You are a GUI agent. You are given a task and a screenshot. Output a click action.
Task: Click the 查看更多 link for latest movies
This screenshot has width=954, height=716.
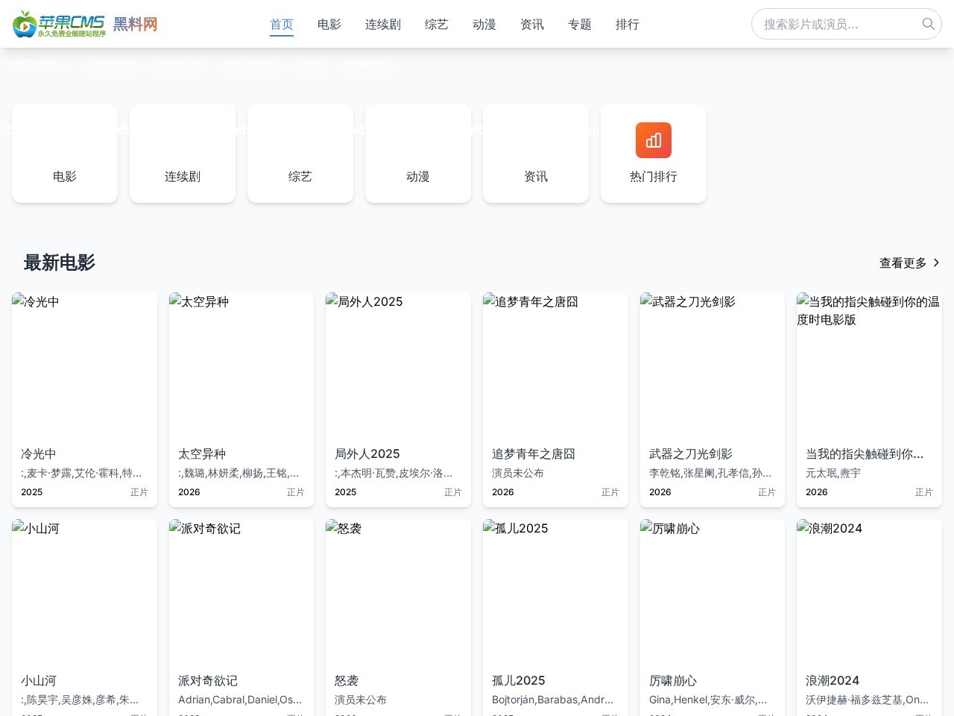(903, 263)
